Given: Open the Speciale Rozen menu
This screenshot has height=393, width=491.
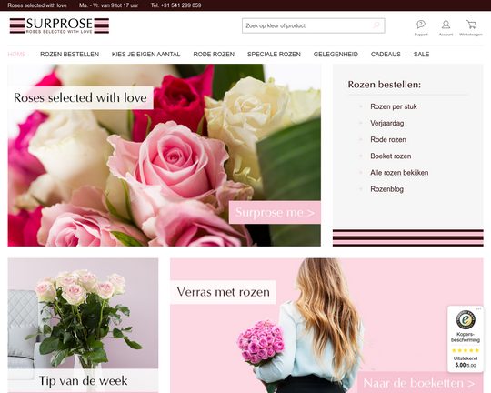Looking at the screenshot, I should click(x=274, y=55).
